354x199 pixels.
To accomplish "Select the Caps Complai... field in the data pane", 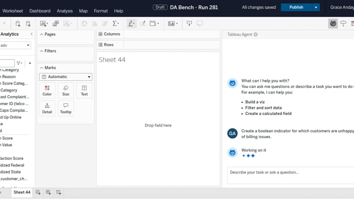I will (x=14, y=111).
